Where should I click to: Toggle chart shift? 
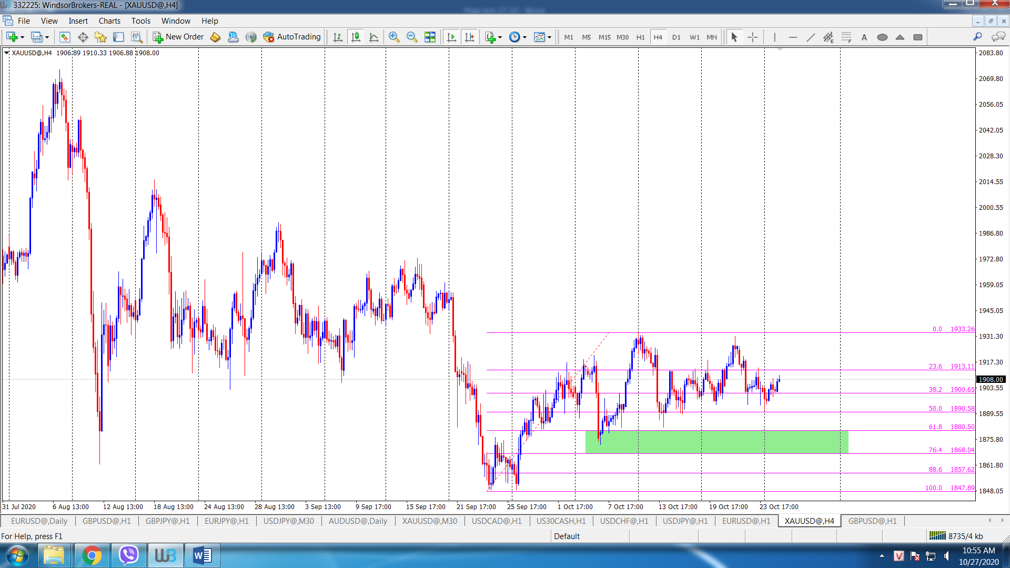click(470, 37)
